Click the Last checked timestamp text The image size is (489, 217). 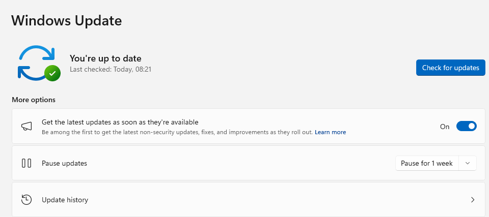[x=111, y=69]
